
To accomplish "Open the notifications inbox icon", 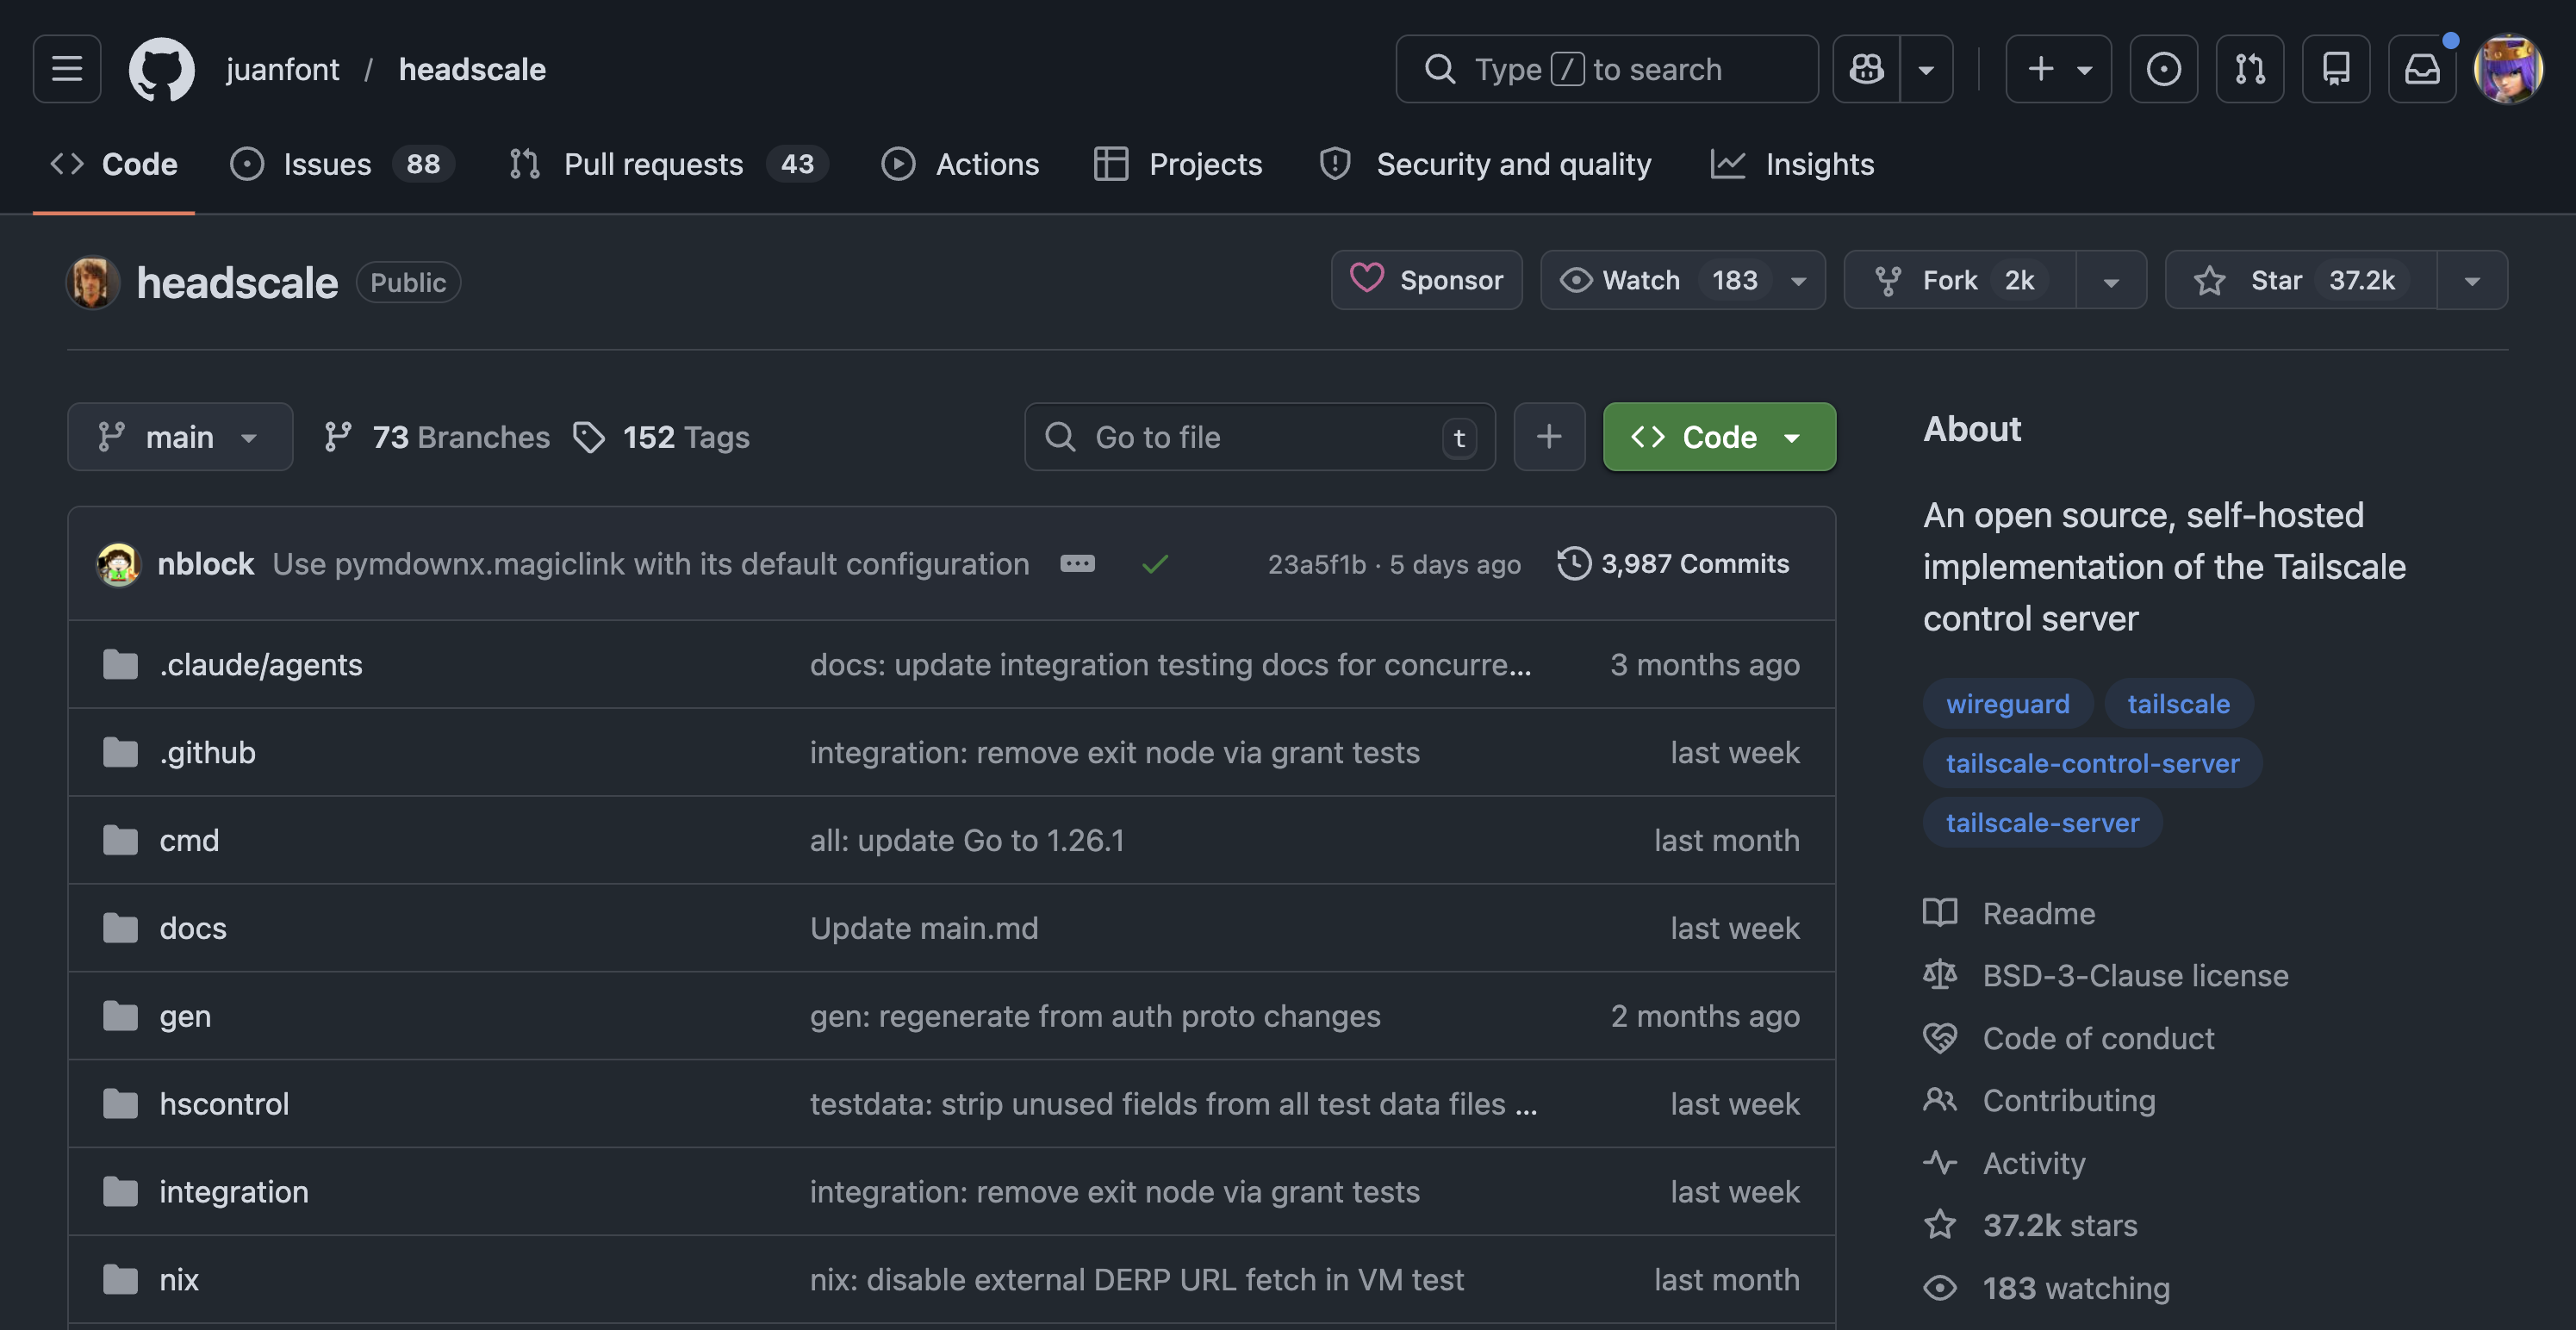I will pyautogui.click(x=2422, y=69).
